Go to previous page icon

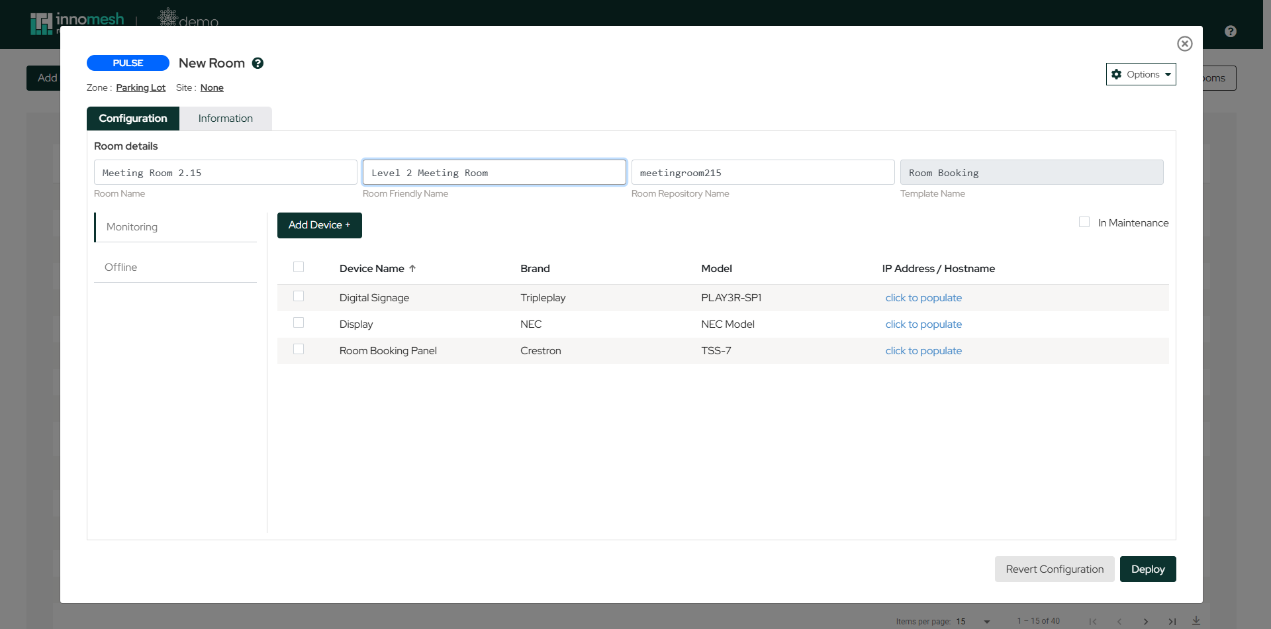point(1119,622)
